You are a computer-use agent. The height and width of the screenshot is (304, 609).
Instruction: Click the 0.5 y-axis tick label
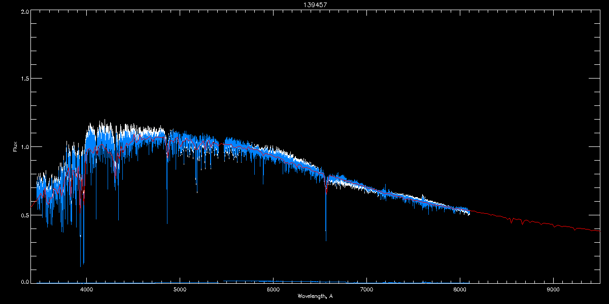click(24, 215)
